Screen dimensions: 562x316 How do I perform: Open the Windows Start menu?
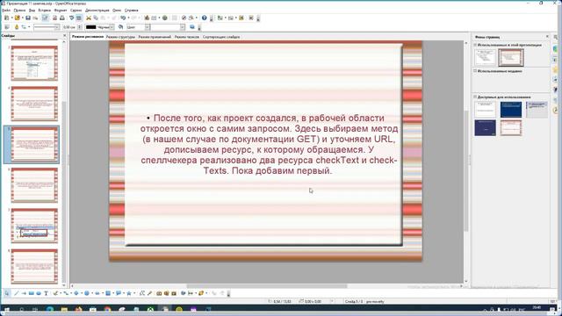pos(6,310)
